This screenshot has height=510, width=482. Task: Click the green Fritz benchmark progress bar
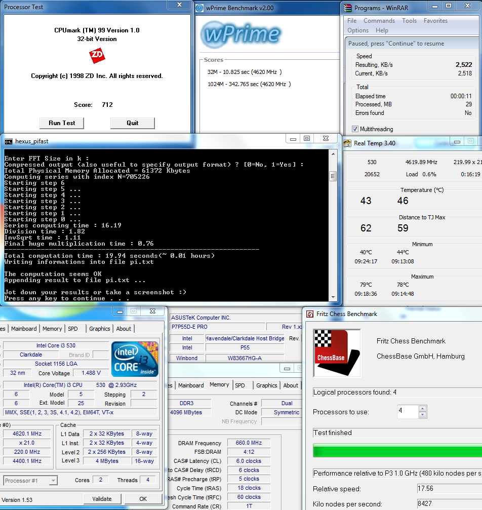[x=397, y=451]
